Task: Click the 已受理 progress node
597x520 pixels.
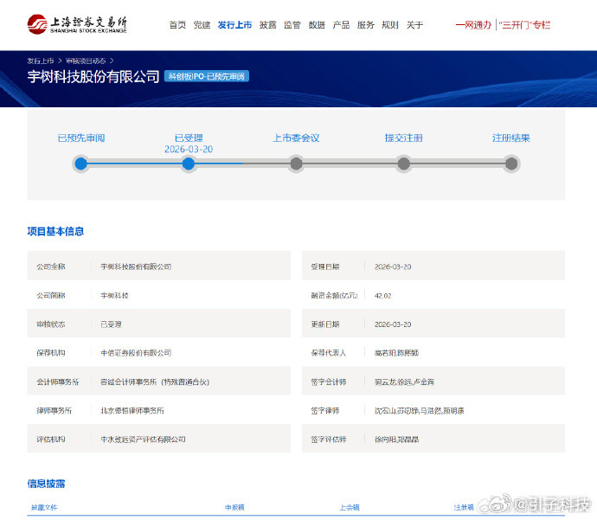Action: pos(189,164)
